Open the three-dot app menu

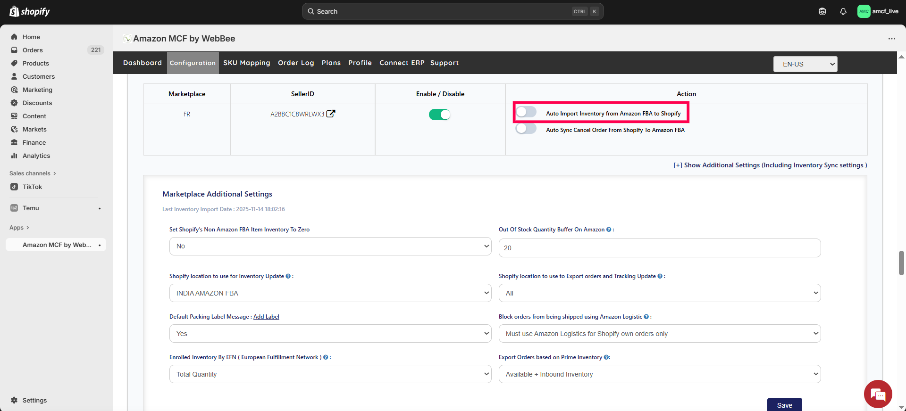pos(891,39)
